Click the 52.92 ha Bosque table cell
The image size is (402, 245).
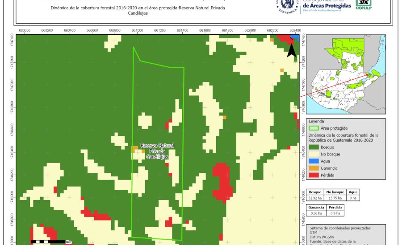pyautogui.click(x=316, y=197)
